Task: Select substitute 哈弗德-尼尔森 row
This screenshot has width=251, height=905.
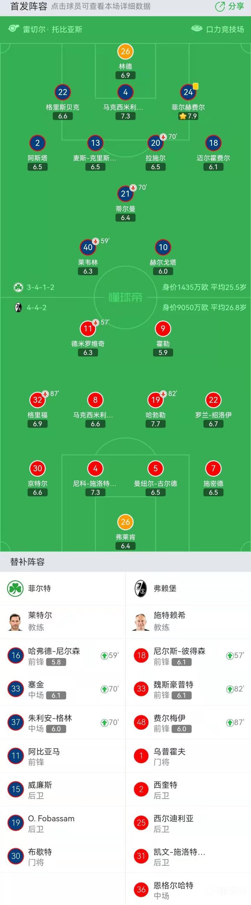Action: (x=62, y=656)
